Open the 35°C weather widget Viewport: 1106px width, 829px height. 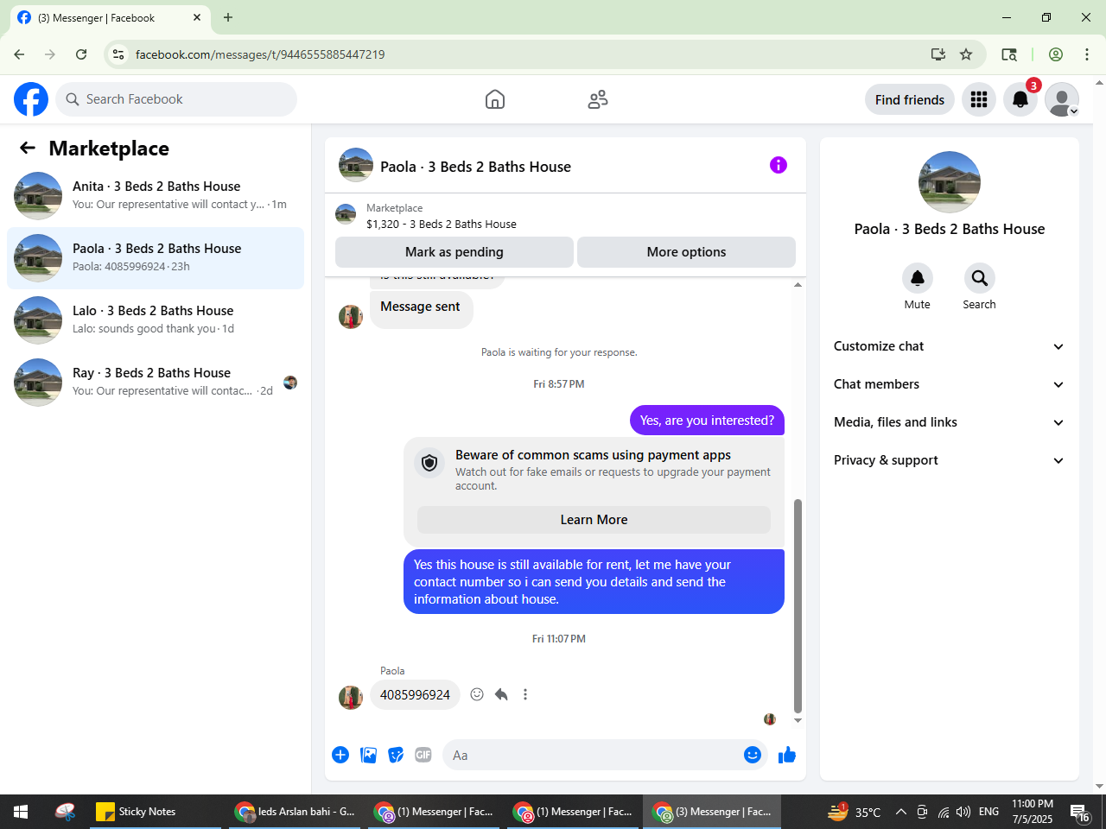(855, 812)
